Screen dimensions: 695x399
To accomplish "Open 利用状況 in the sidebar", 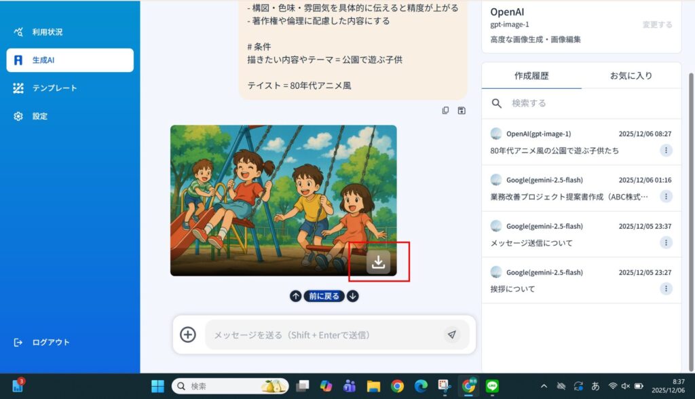I will point(47,32).
